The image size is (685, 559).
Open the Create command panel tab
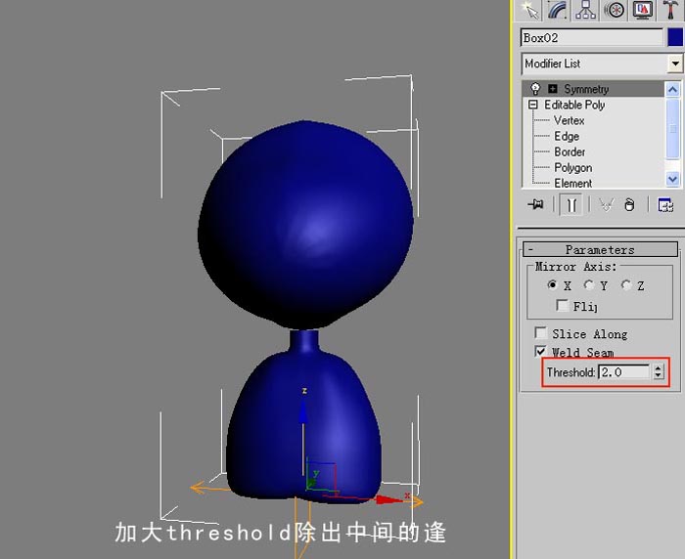(530, 11)
